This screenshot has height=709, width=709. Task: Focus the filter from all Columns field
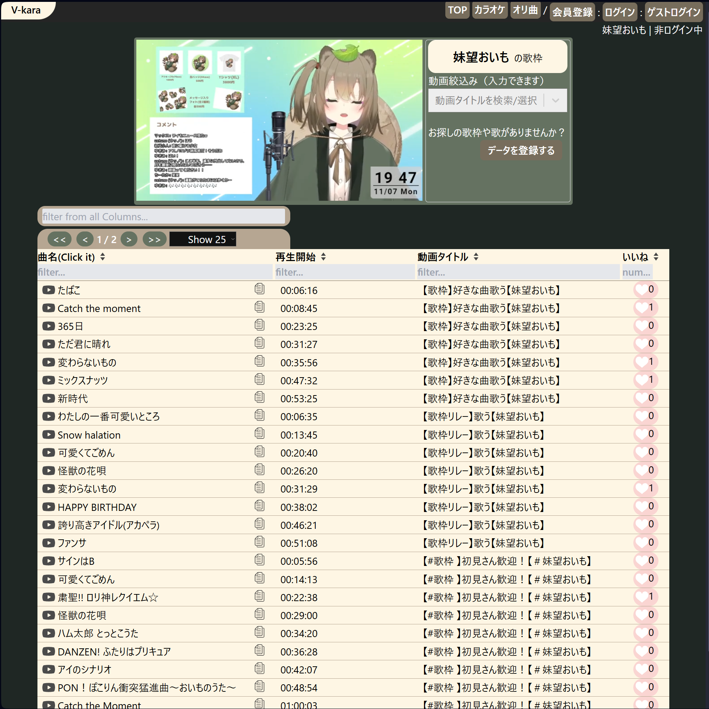pyautogui.click(x=164, y=216)
